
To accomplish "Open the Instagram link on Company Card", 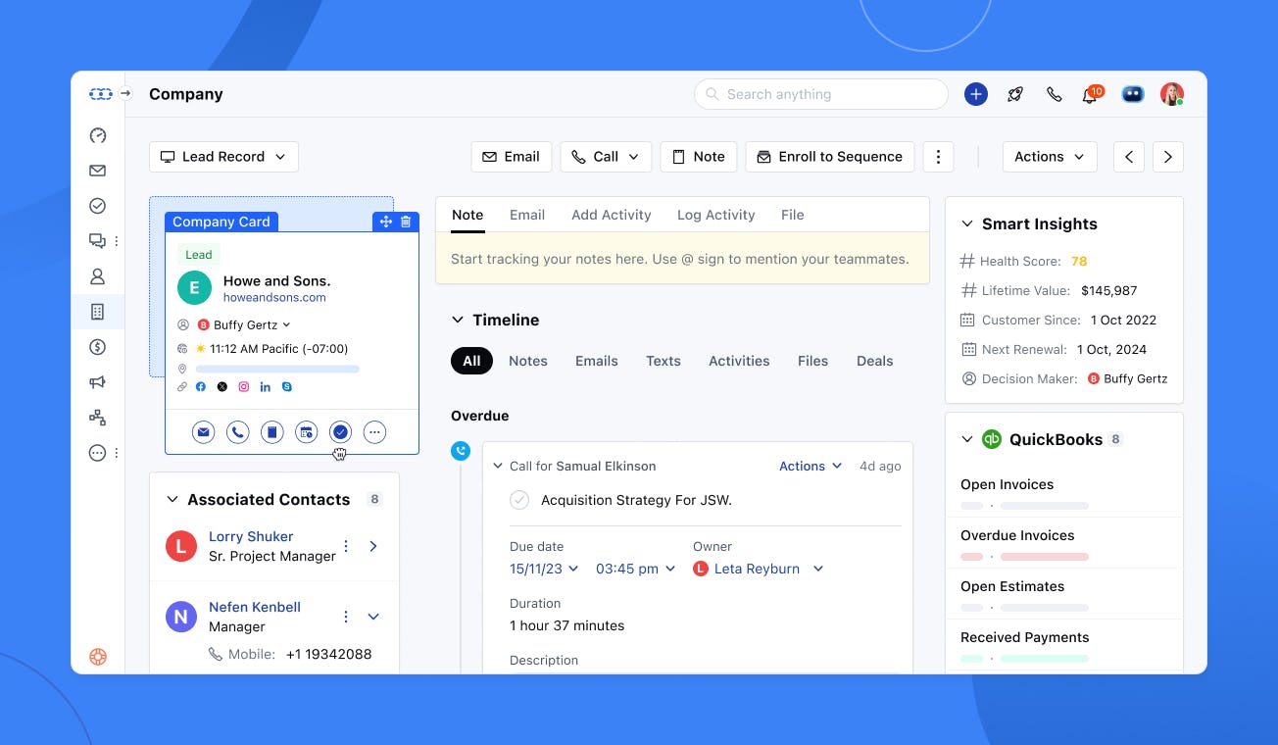I will pyautogui.click(x=244, y=387).
